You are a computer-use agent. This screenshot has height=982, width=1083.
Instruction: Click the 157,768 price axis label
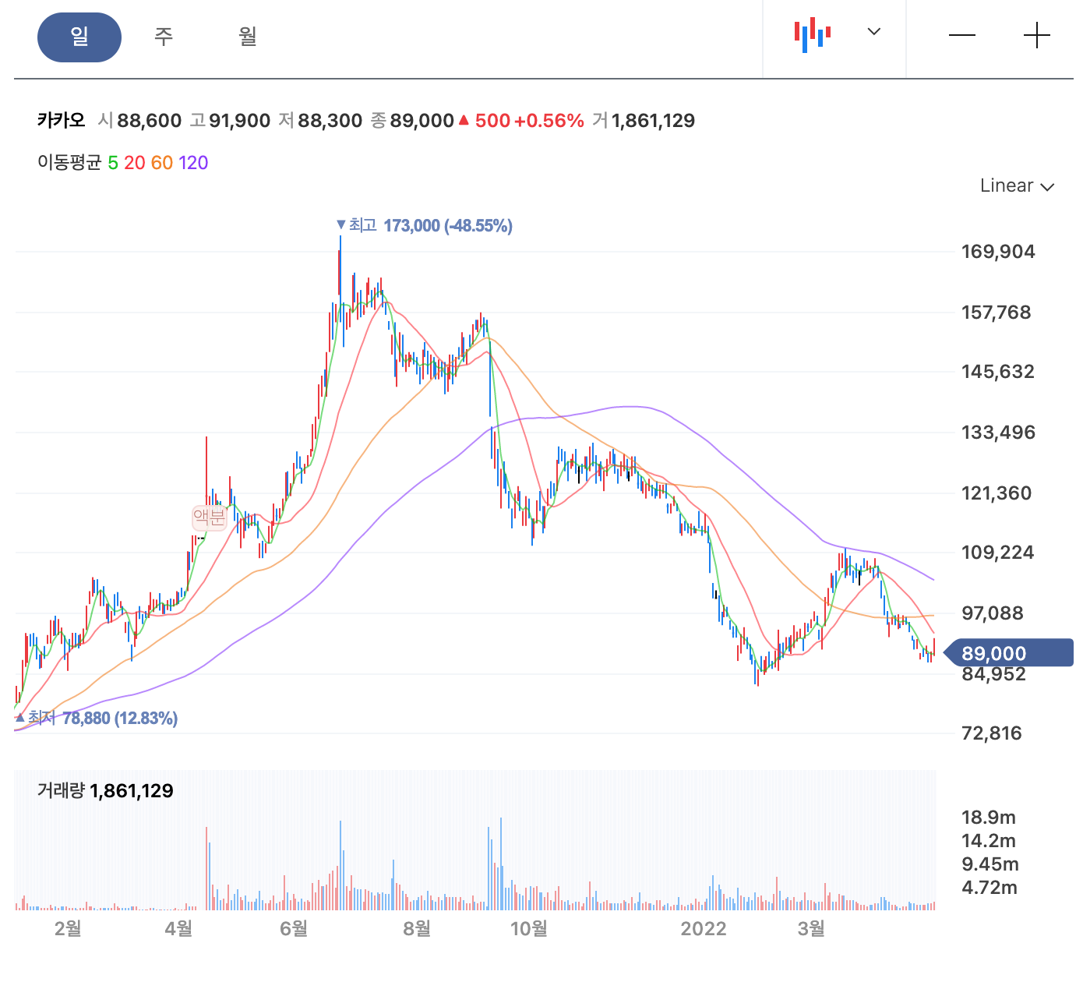[997, 313]
